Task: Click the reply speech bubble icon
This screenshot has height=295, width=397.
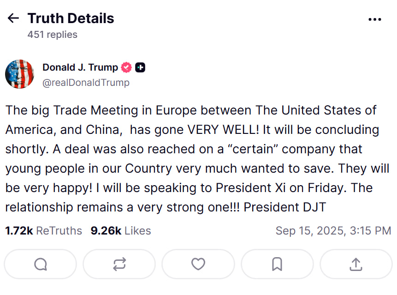Action: [x=40, y=264]
